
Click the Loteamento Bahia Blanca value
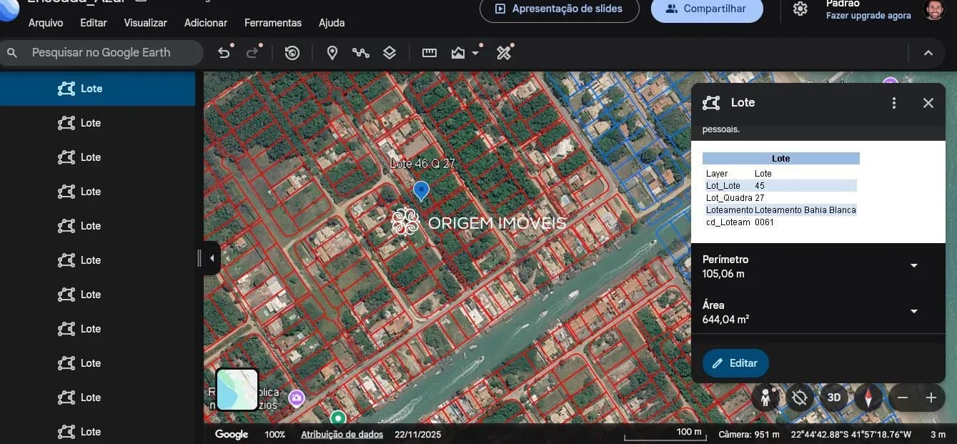pyautogui.click(x=805, y=210)
